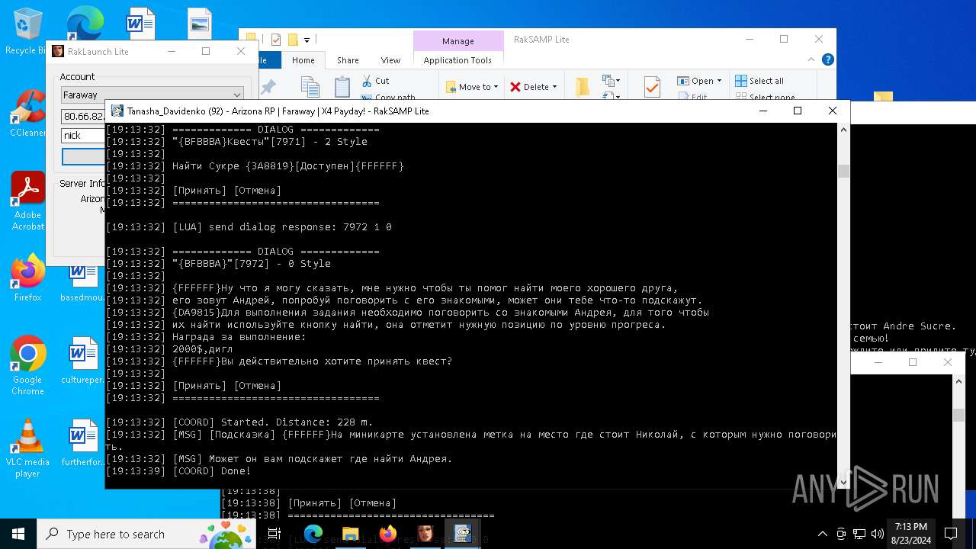Open Windows Start menu

tap(18, 534)
